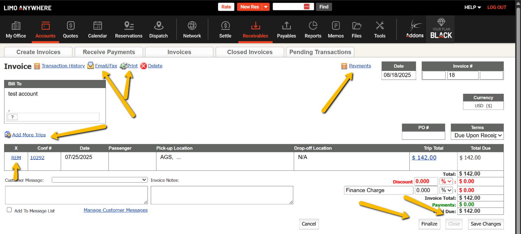The height and width of the screenshot is (234, 521).
Task: Open the Network globe icon
Action: point(192,26)
